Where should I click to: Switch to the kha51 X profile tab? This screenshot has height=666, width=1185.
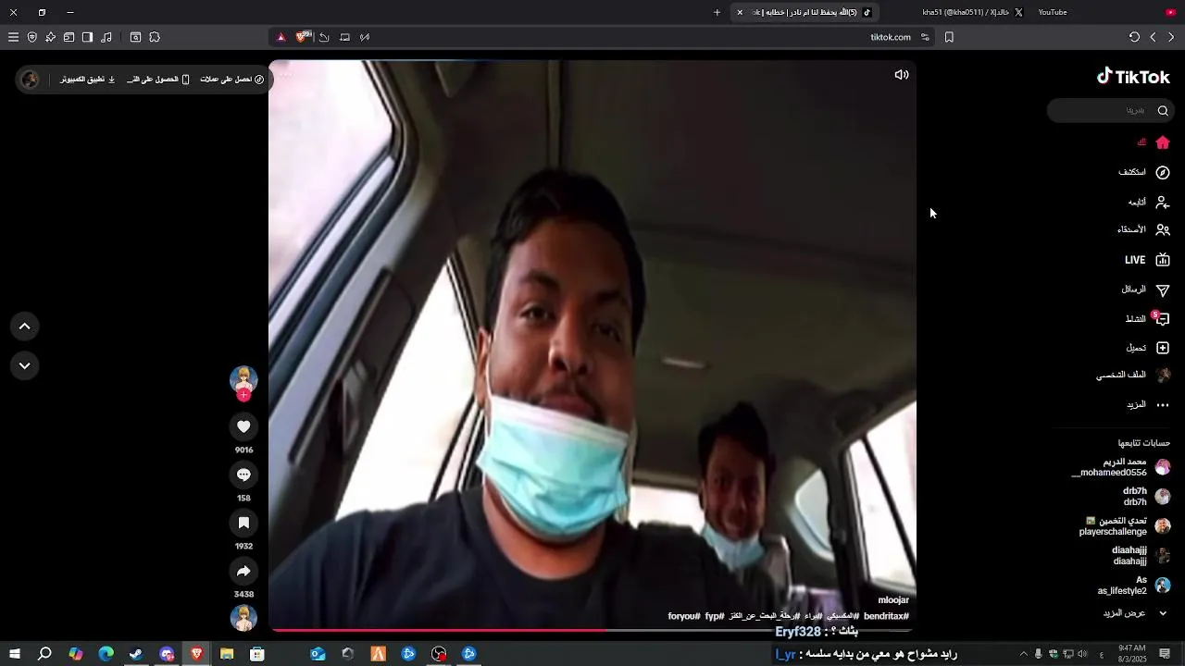[972, 12]
